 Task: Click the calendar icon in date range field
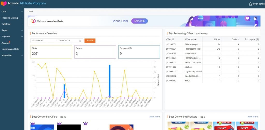[x=80, y=41]
